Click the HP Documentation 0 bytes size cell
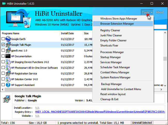The height and width of the screenshot is (125, 168). [x=88, y=56]
